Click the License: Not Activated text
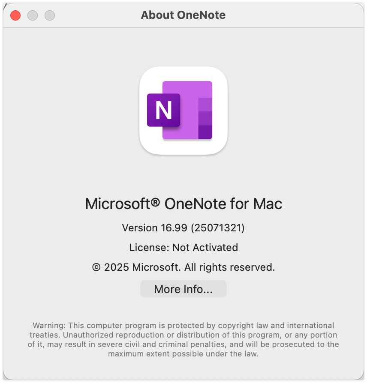 pyautogui.click(x=183, y=248)
